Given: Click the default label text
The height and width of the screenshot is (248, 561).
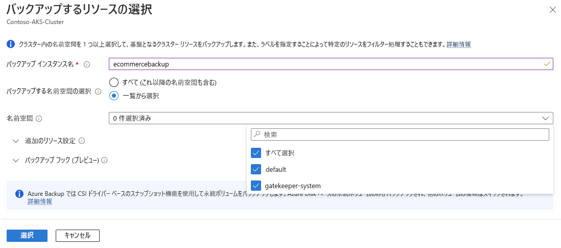Looking at the screenshot, I should pyautogui.click(x=275, y=169).
